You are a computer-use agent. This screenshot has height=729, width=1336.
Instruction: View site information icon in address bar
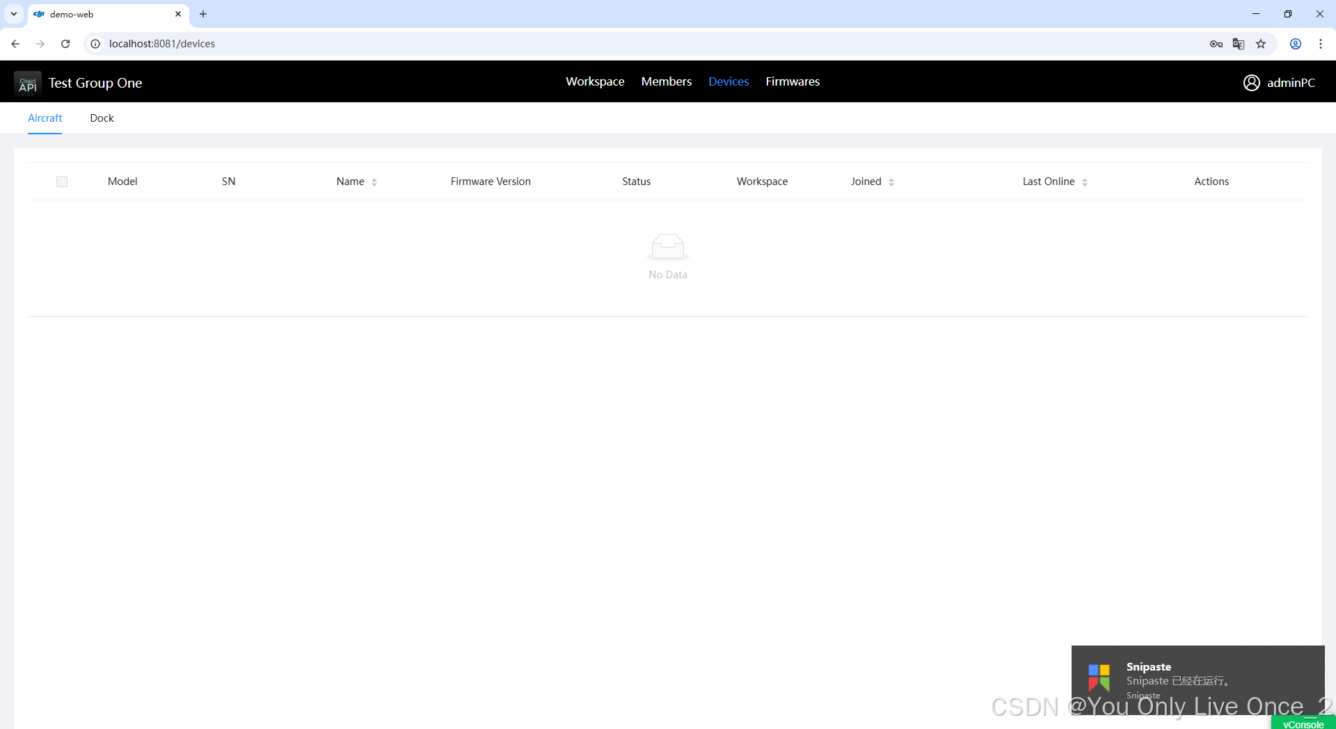[x=95, y=44]
